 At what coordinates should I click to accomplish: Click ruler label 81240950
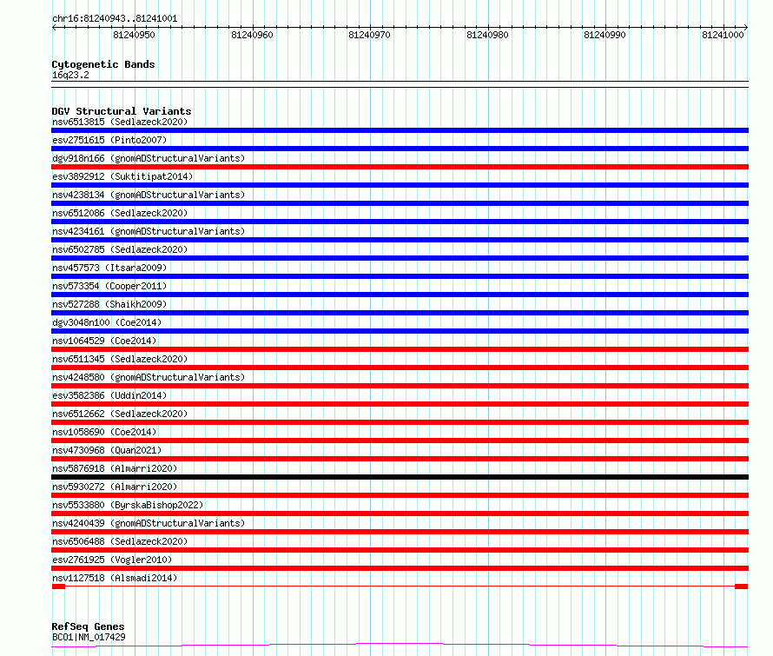[134, 35]
